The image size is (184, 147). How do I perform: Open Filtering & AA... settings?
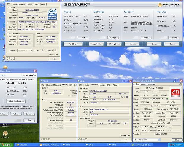click(114, 44)
